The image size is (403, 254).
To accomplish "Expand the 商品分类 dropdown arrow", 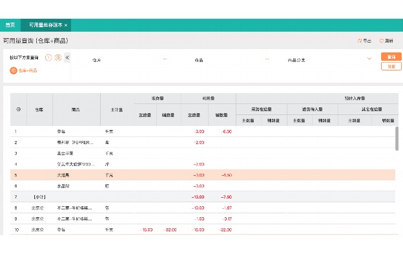I will click(x=369, y=59).
